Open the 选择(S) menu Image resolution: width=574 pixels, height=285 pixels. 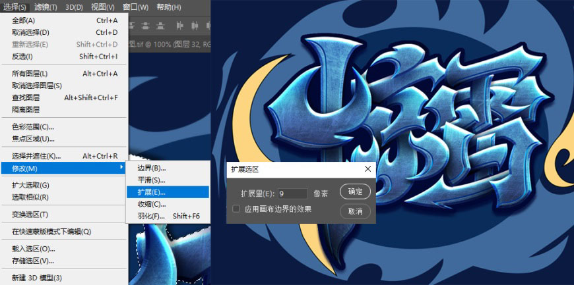[15, 7]
